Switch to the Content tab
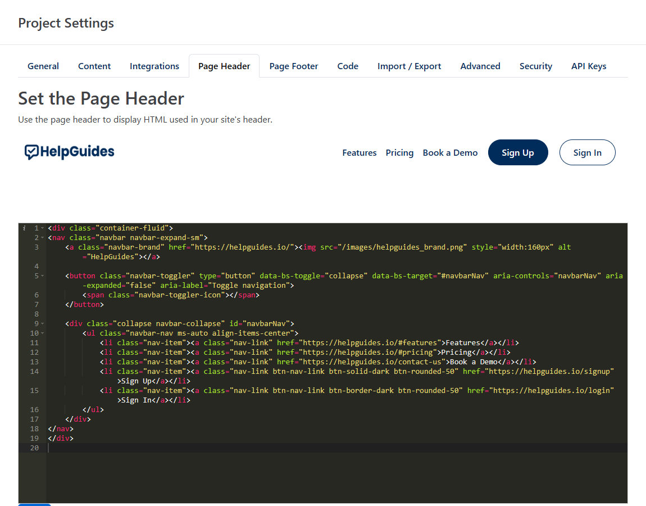 [x=94, y=66]
